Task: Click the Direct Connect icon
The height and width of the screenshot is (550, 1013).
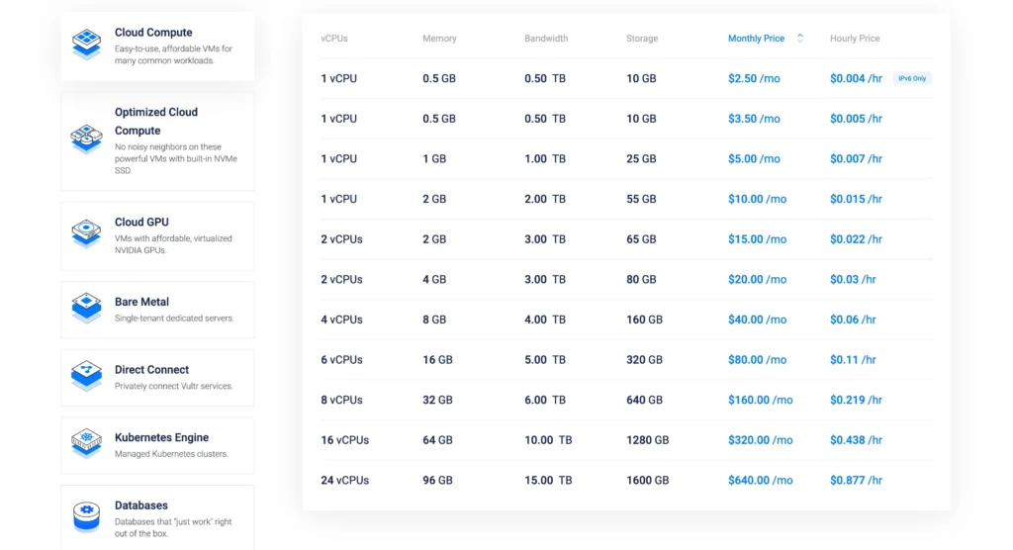Action: click(x=87, y=376)
